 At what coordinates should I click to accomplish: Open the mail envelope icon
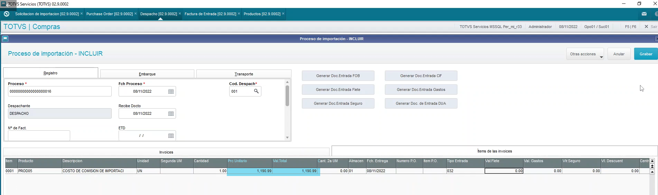coord(644,14)
